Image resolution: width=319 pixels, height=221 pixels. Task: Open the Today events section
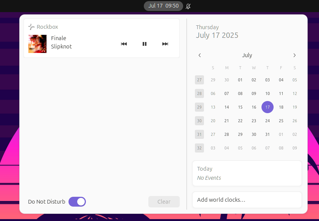tap(247, 173)
